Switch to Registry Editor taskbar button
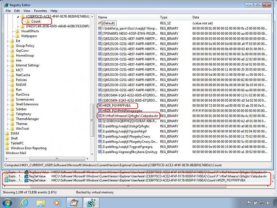This screenshot has height=208, width=277. 91,203
